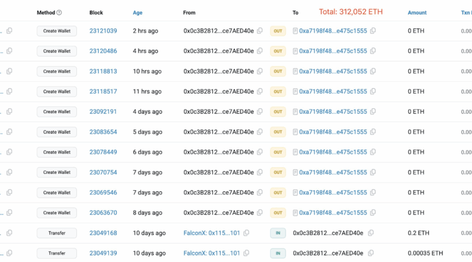Image resolution: width=472 pixels, height=262 pixels.
Task: Select recipient 0x0c3B2812 address in block 23049168 row
Action: (328, 233)
